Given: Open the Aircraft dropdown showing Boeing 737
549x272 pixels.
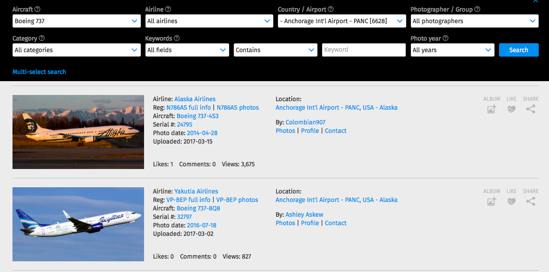Looking at the screenshot, I should pos(77,21).
